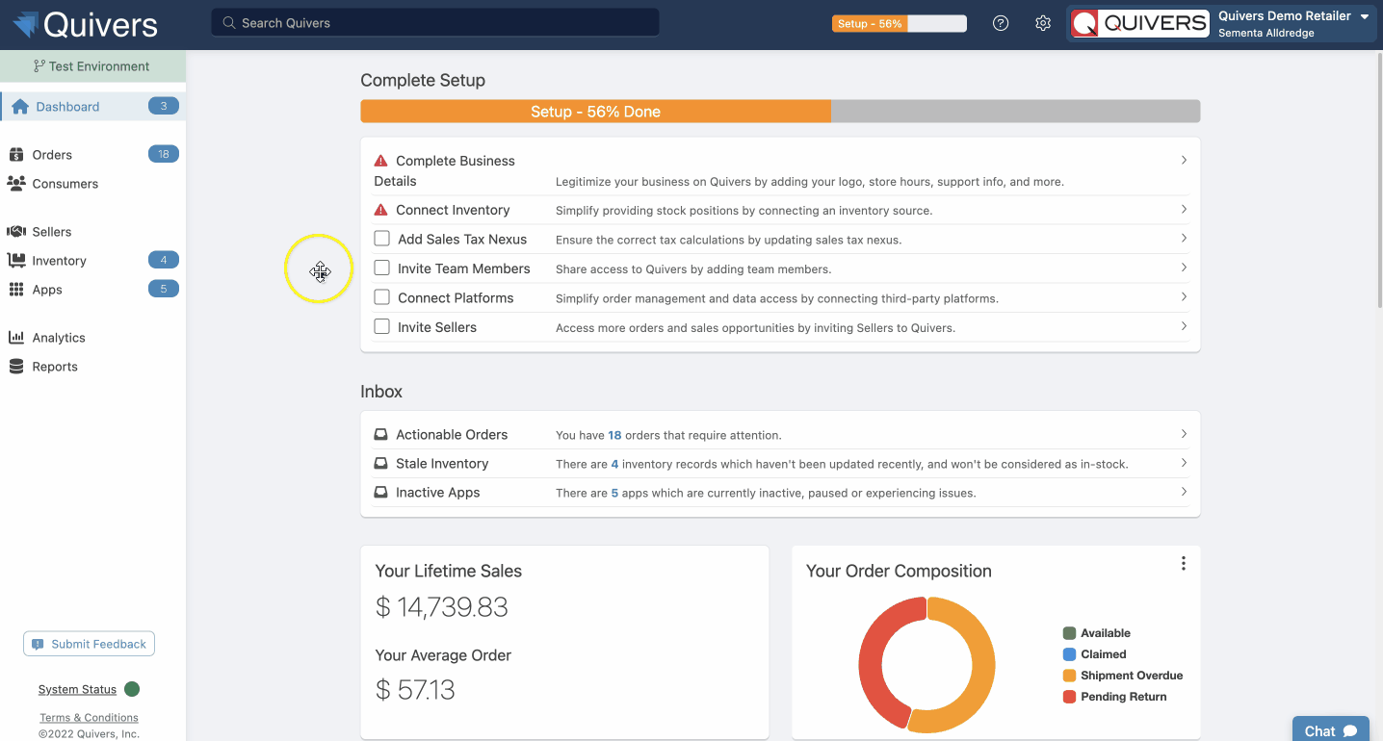Click the Consumers people icon
Screen dimensions: 1383x741
(16, 183)
